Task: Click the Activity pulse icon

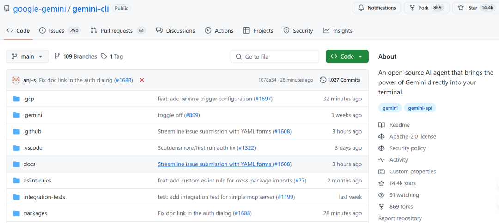Action: pyautogui.click(x=382, y=160)
